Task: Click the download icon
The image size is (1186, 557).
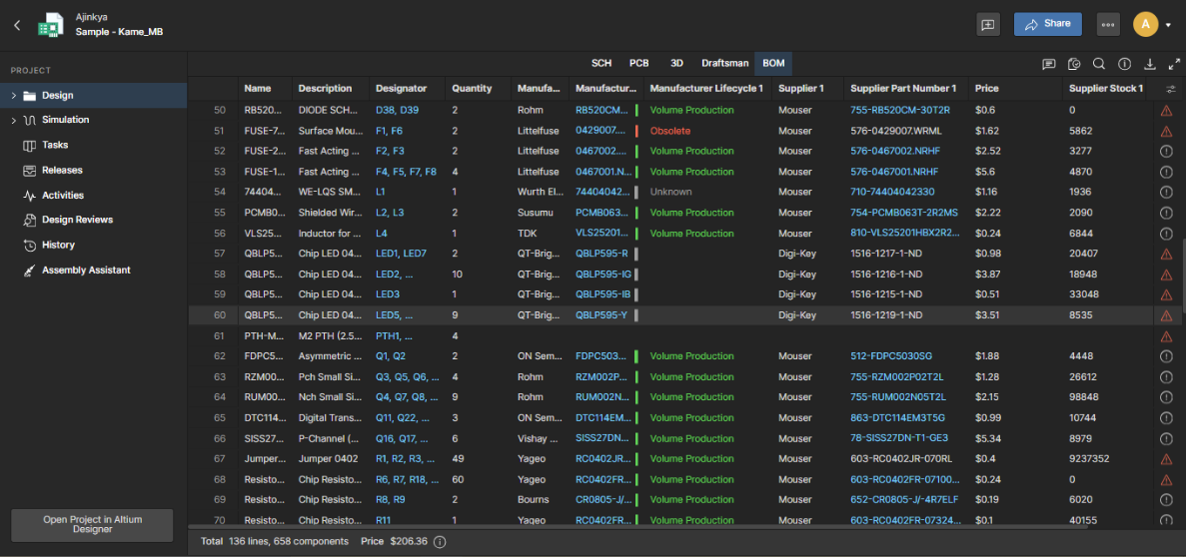Action: click(x=1150, y=64)
